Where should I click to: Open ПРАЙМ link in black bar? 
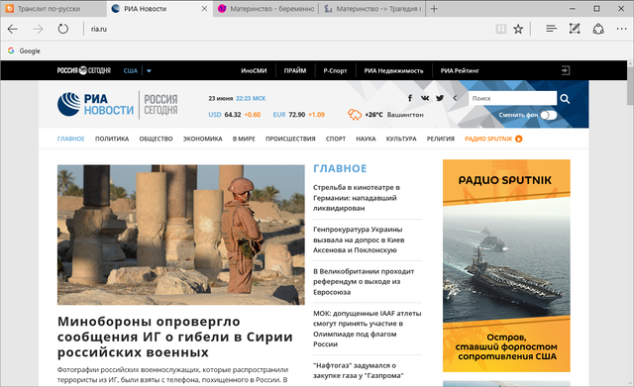click(295, 70)
